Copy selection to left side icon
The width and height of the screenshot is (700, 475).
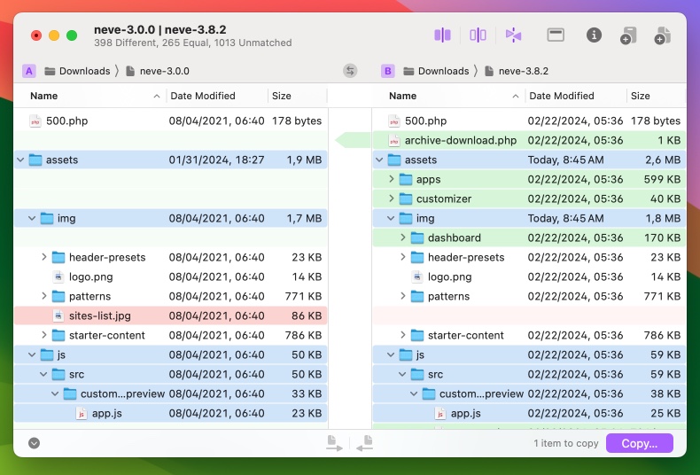pos(364,443)
